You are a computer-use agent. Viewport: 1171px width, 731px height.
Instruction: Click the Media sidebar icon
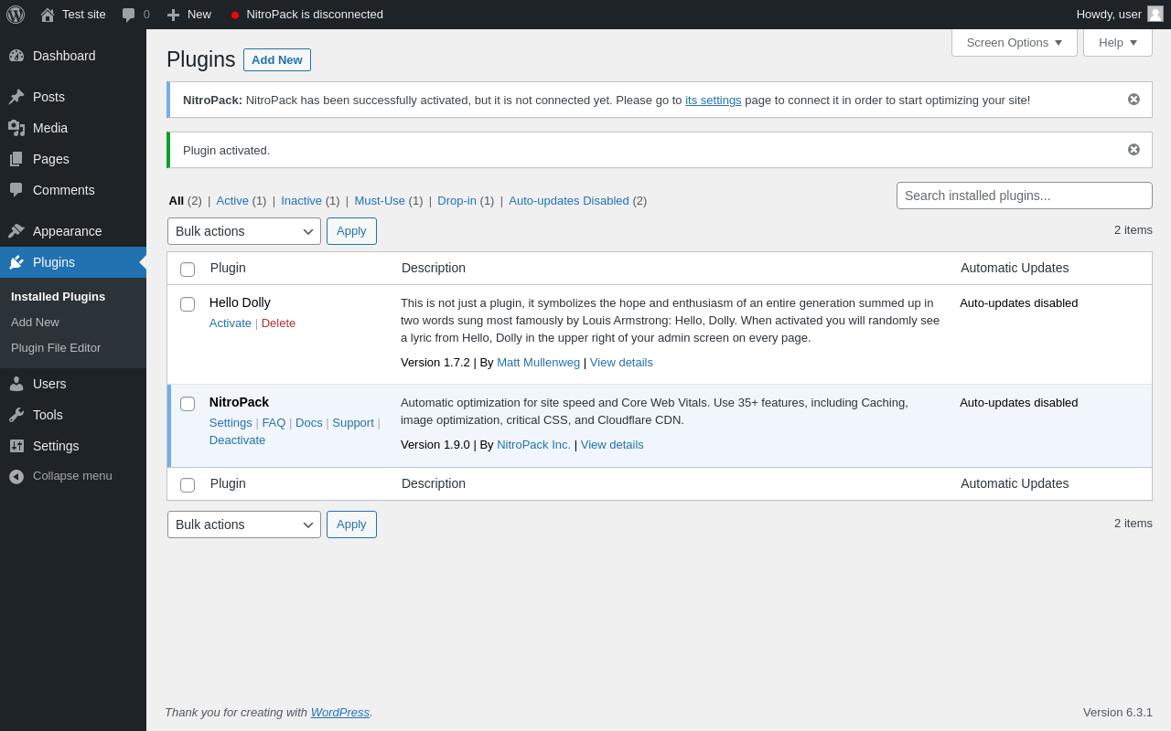coord(16,128)
